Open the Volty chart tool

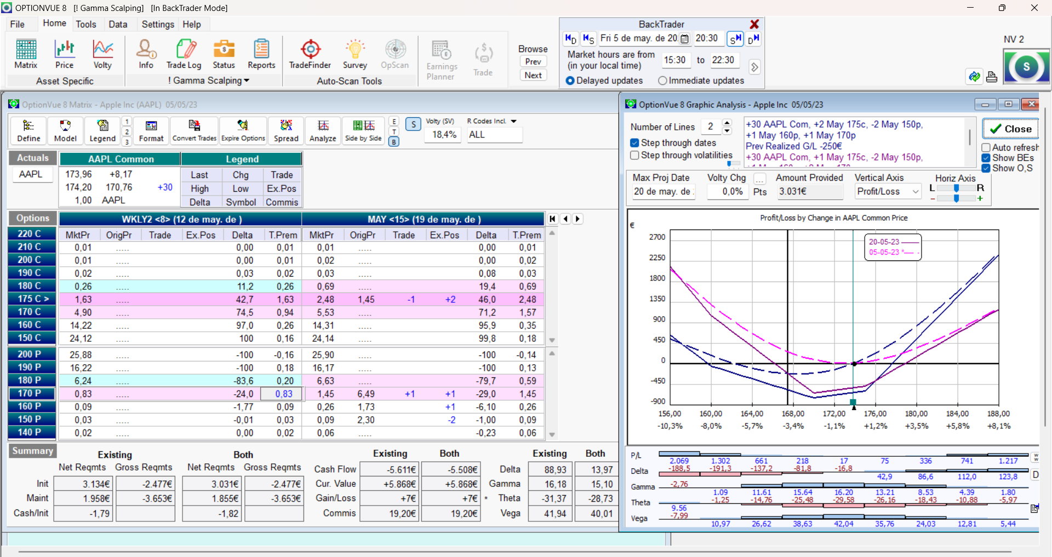(102, 54)
